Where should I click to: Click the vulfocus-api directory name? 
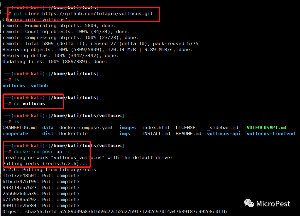click(x=224, y=134)
